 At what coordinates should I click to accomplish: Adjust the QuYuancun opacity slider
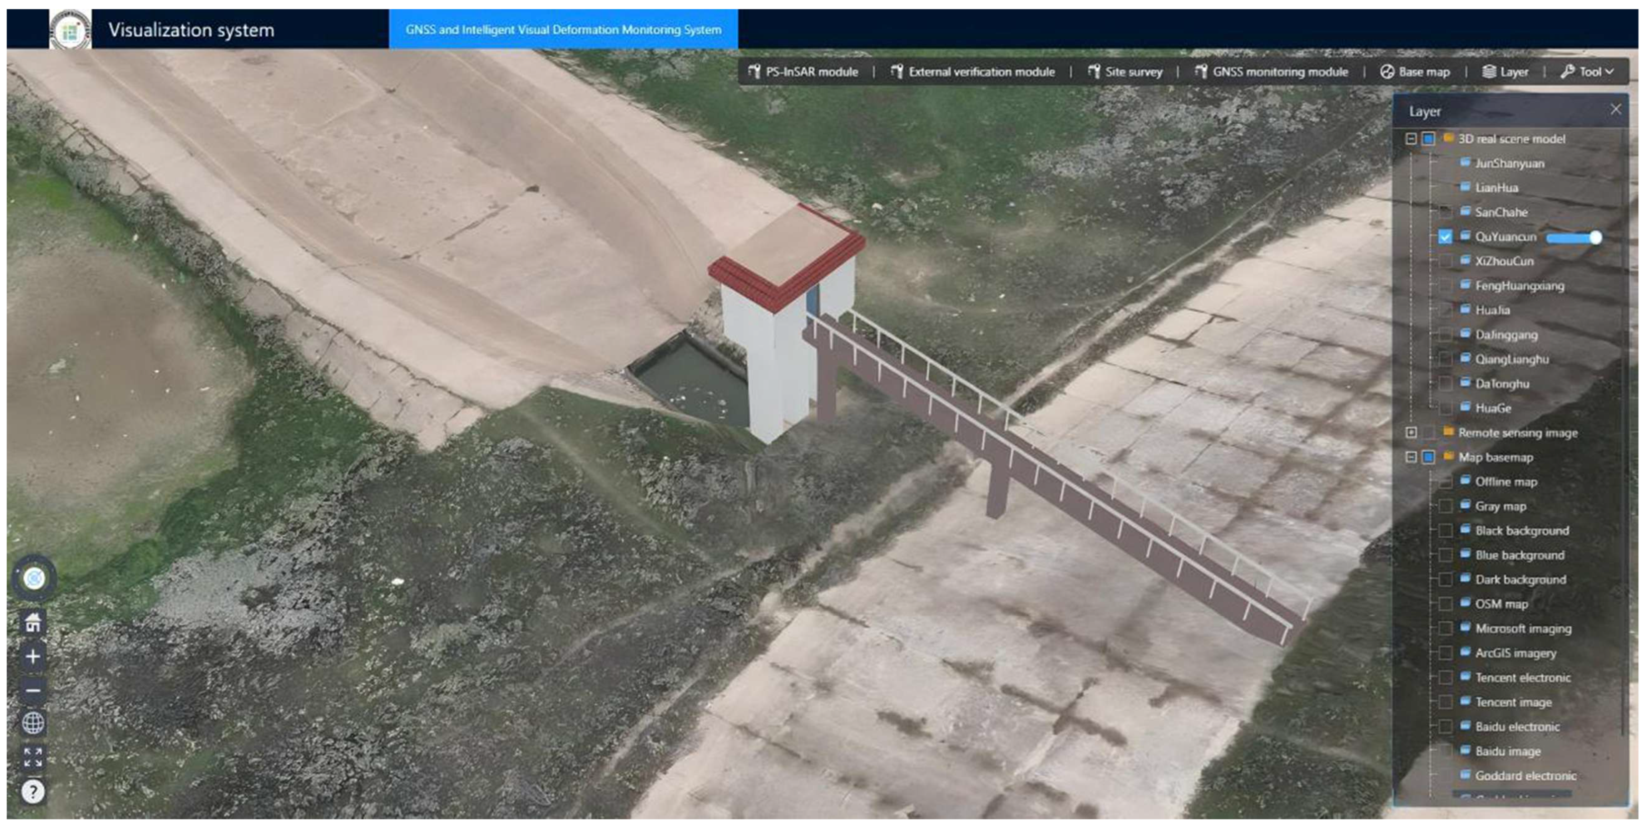pos(1594,237)
